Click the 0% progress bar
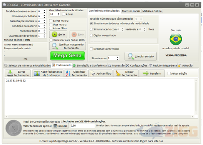Screen dimensions: 203x145 (25, 59)
